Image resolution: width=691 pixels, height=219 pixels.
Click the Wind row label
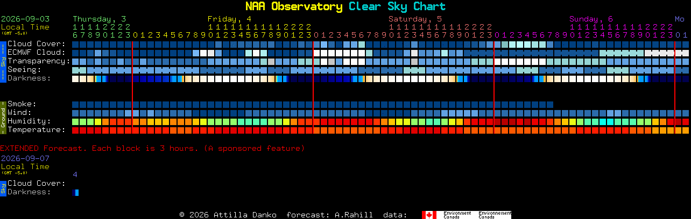tap(19, 112)
